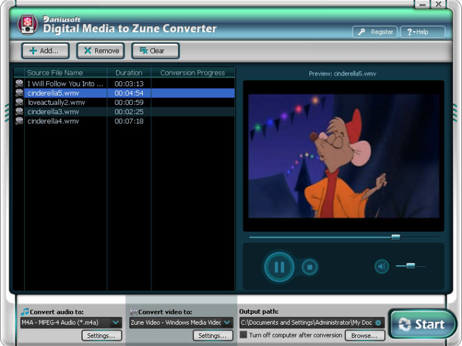Click the Add... button
The width and height of the screenshot is (462, 346).
[46, 51]
